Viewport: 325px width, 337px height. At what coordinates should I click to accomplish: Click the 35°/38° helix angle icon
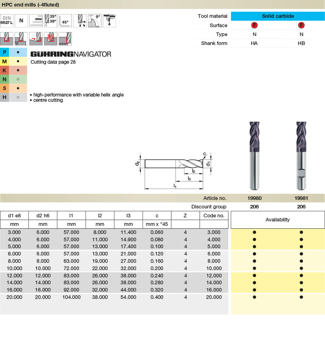50,21
